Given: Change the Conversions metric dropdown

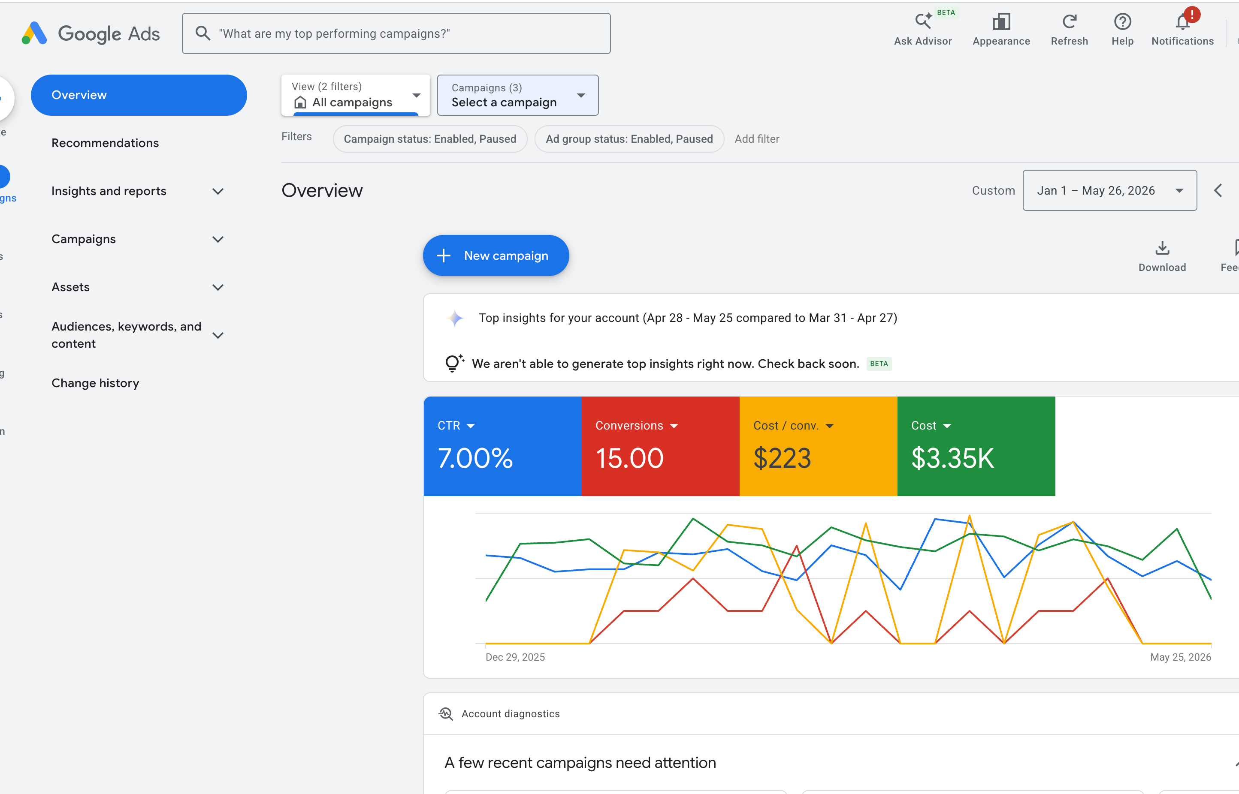Looking at the screenshot, I should tap(637, 425).
